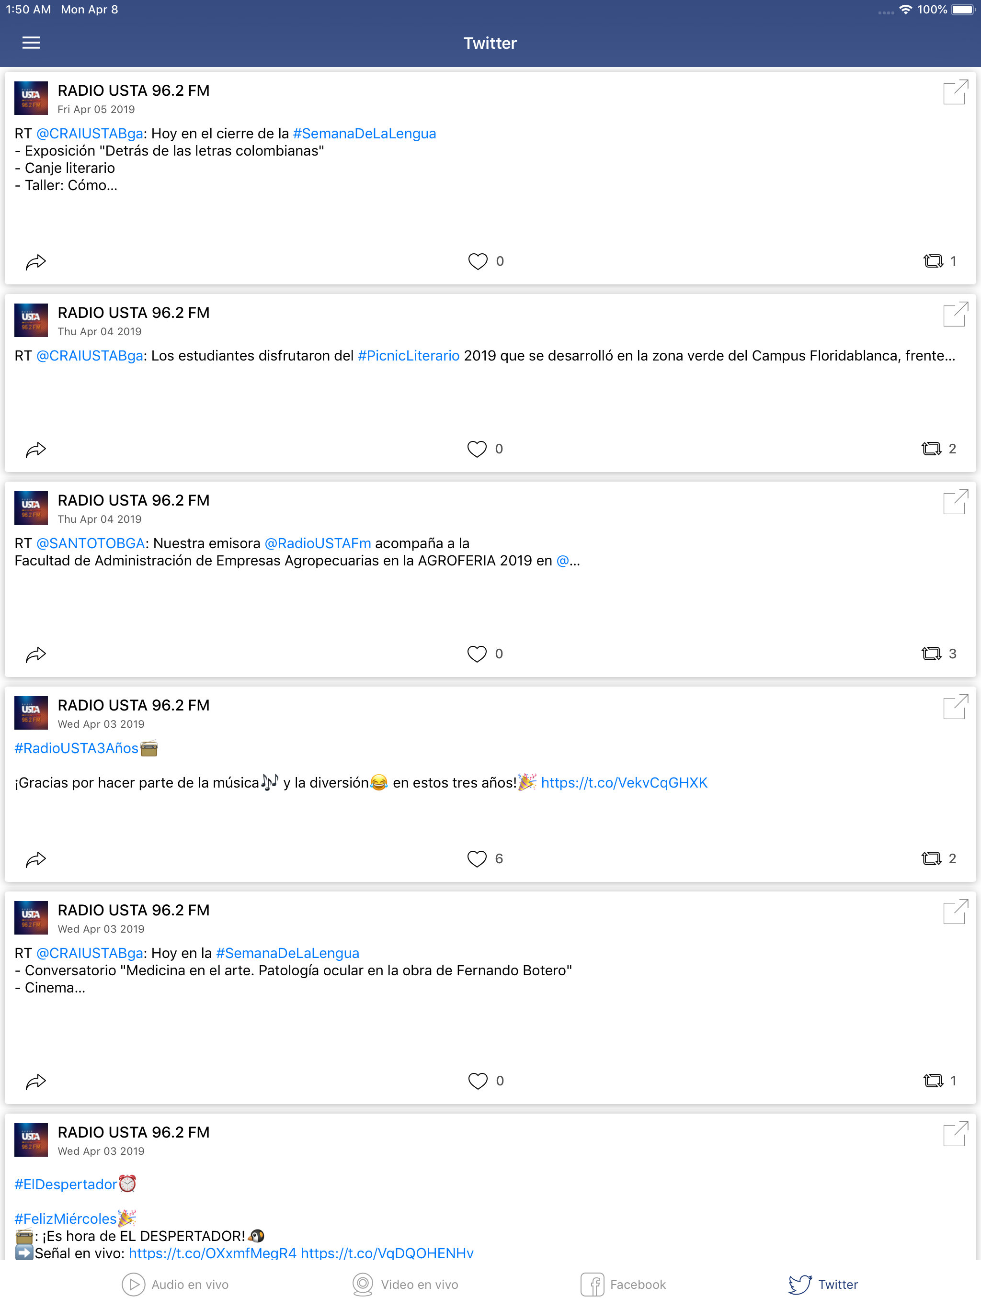Image resolution: width=981 pixels, height=1308 pixels.
Task: Share the Fernando Botero conversatorio tweet
Action: click(35, 1082)
